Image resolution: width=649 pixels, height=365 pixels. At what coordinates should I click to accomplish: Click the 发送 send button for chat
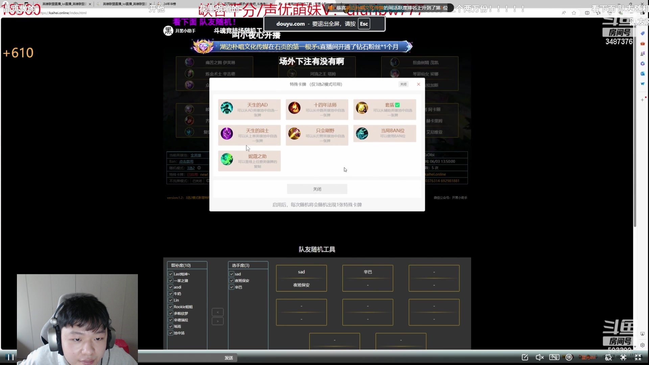point(229,357)
